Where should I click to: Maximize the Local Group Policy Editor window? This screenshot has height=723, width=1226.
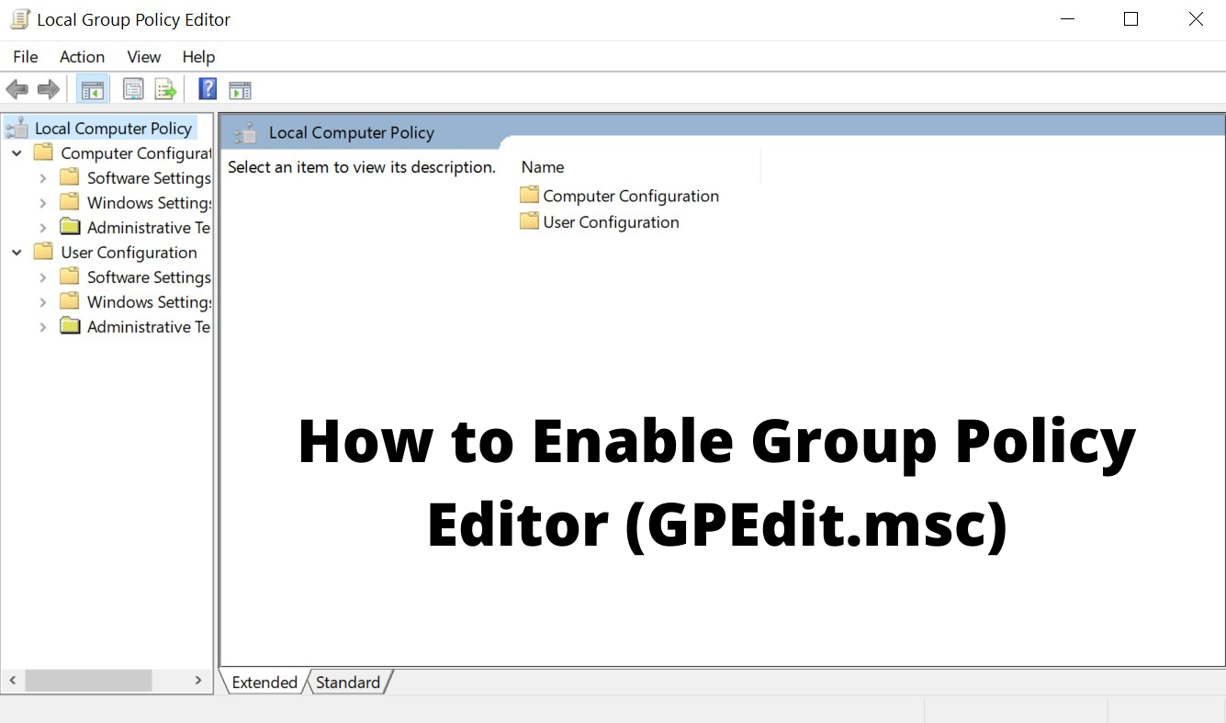[1131, 19]
